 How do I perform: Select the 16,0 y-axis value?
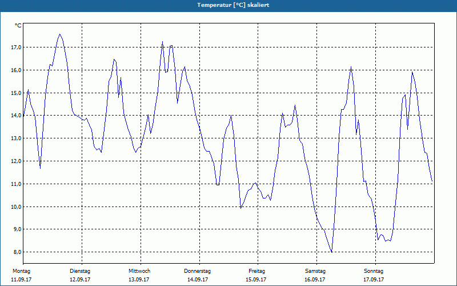tap(16, 70)
